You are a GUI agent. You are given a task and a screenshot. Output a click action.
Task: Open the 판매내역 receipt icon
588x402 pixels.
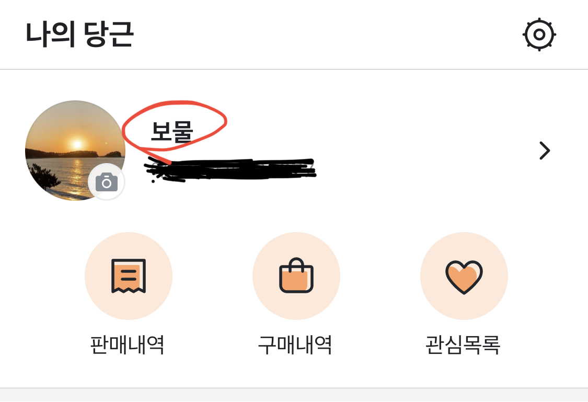click(x=128, y=276)
